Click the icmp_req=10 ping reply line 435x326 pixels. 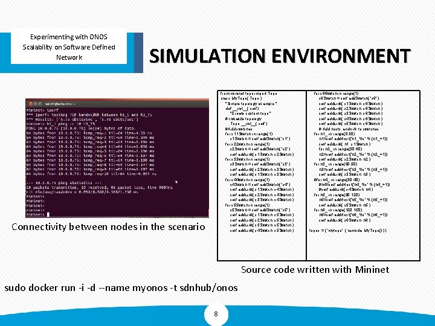click(91, 174)
